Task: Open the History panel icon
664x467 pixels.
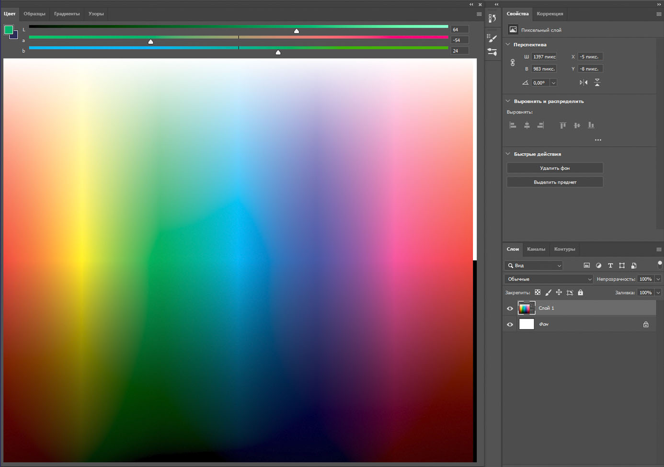Action: (492, 18)
